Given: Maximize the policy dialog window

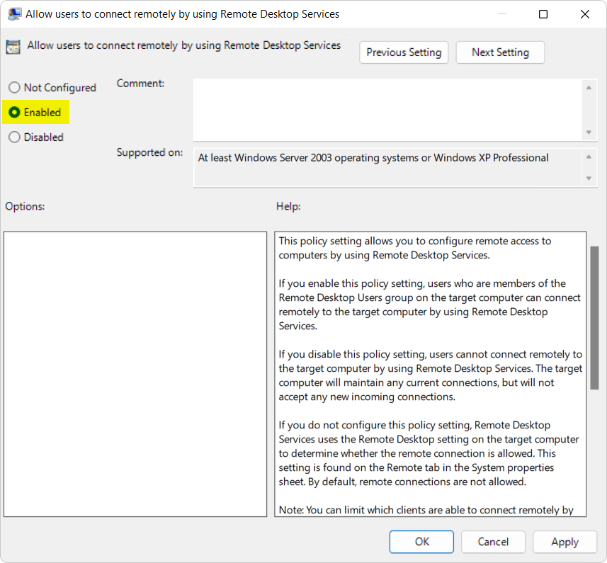Looking at the screenshot, I should (543, 14).
